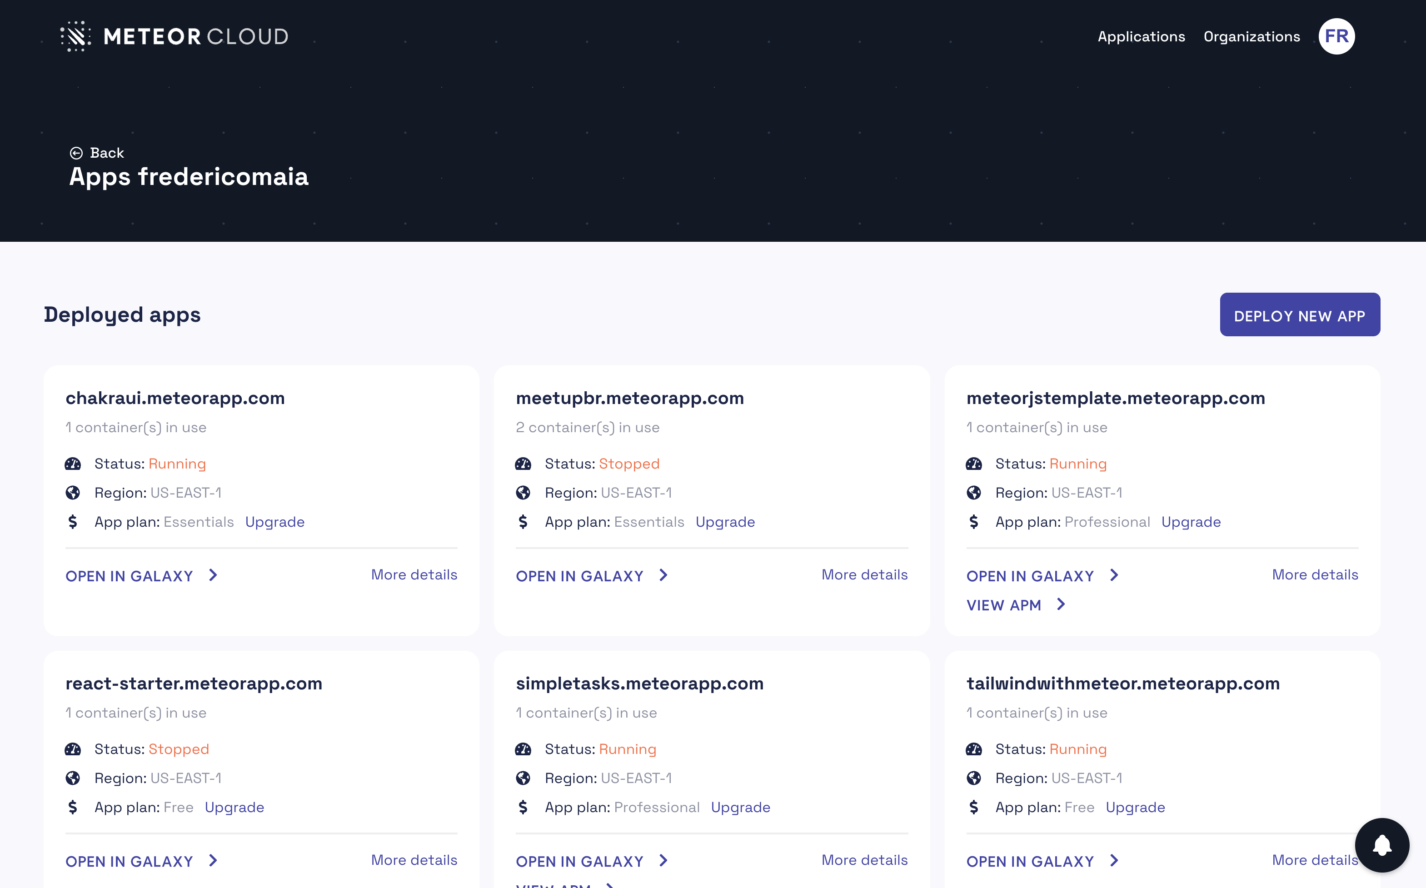Go to Organizations in top navigation
The image size is (1426, 888).
pos(1251,36)
